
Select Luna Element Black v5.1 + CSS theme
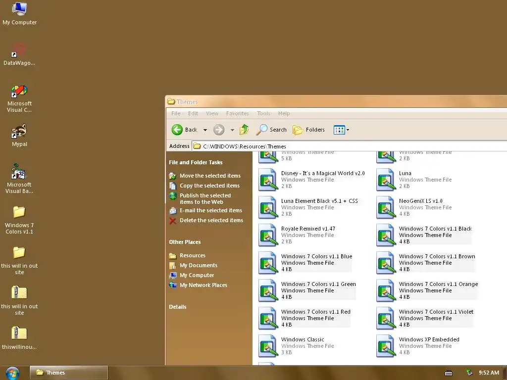(308, 207)
